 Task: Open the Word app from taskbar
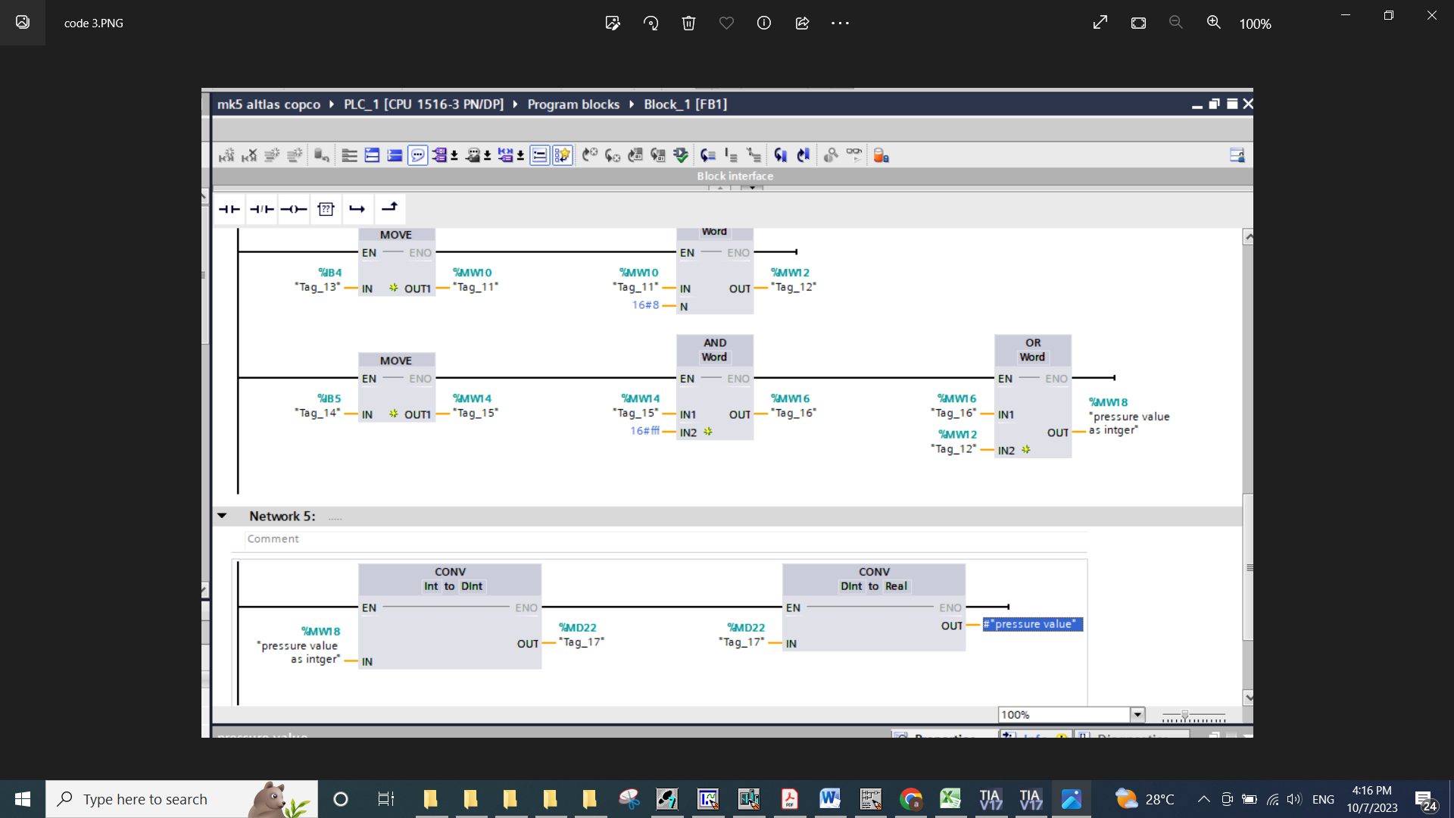tap(829, 798)
